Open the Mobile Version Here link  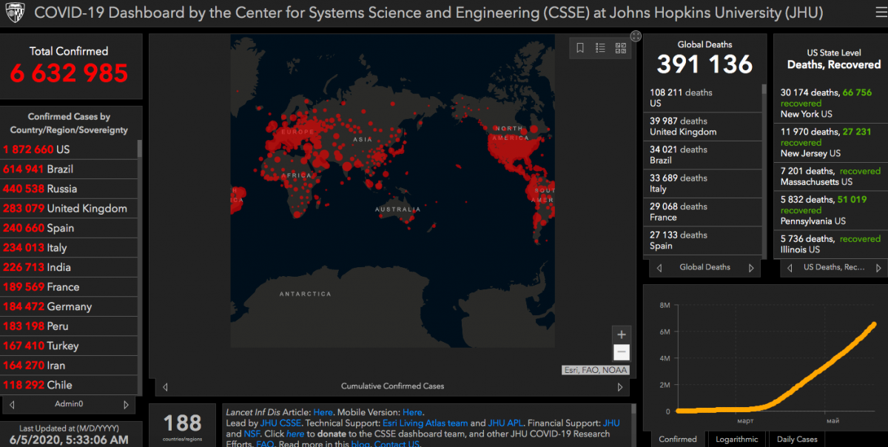click(x=412, y=412)
